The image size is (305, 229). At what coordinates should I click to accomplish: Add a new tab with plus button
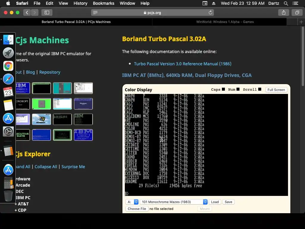click(301, 22)
